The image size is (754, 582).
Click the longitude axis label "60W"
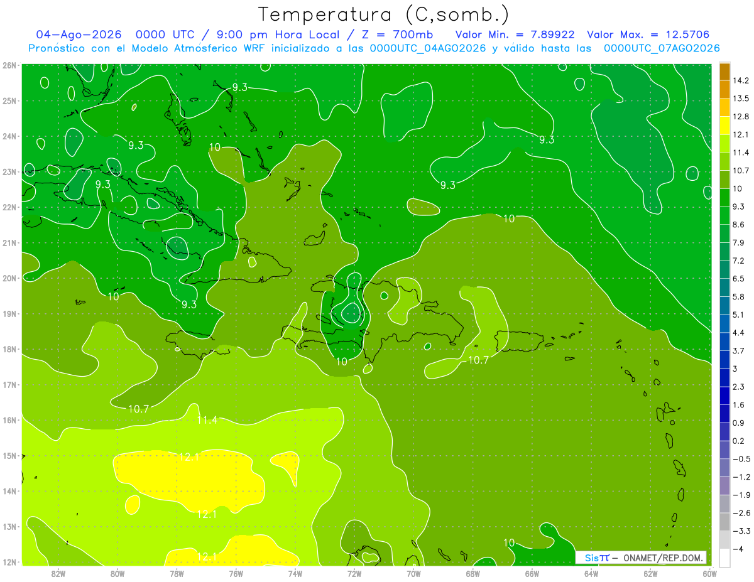(709, 573)
